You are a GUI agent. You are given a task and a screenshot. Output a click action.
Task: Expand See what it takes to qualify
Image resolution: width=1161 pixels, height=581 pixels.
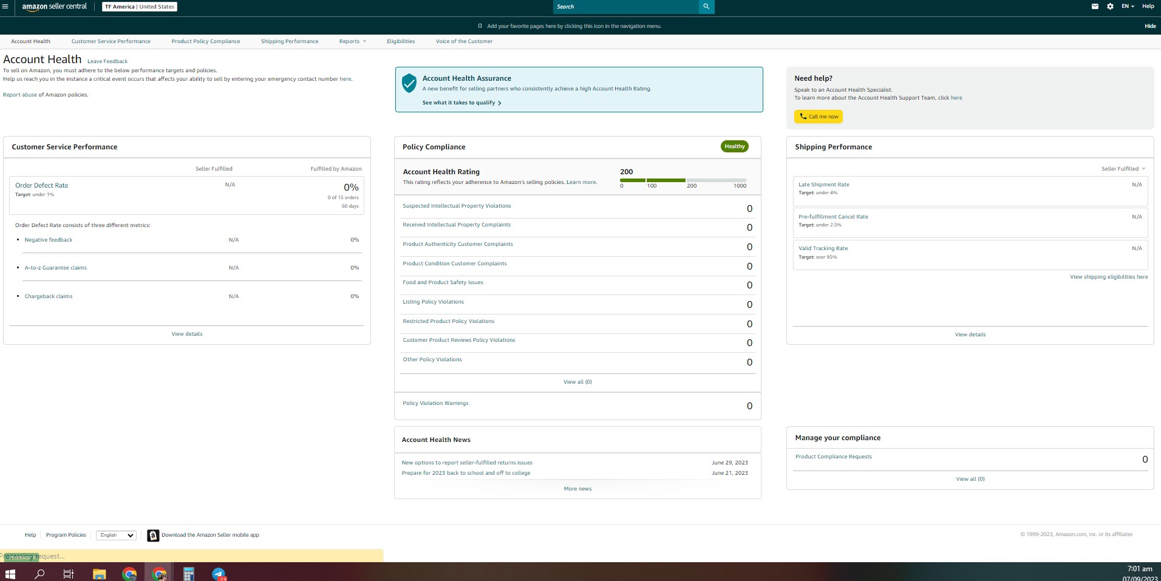tap(462, 103)
